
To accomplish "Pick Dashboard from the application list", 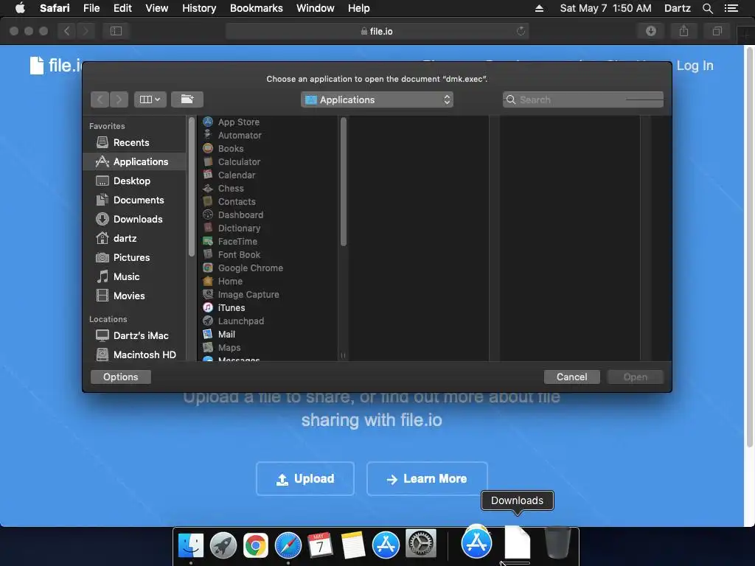I will pyautogui.click(x=268, y=214).
